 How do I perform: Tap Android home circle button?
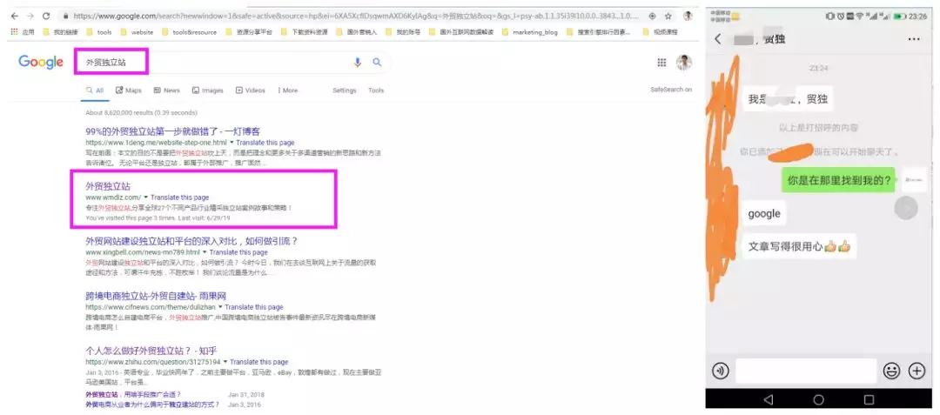(818, 399)
